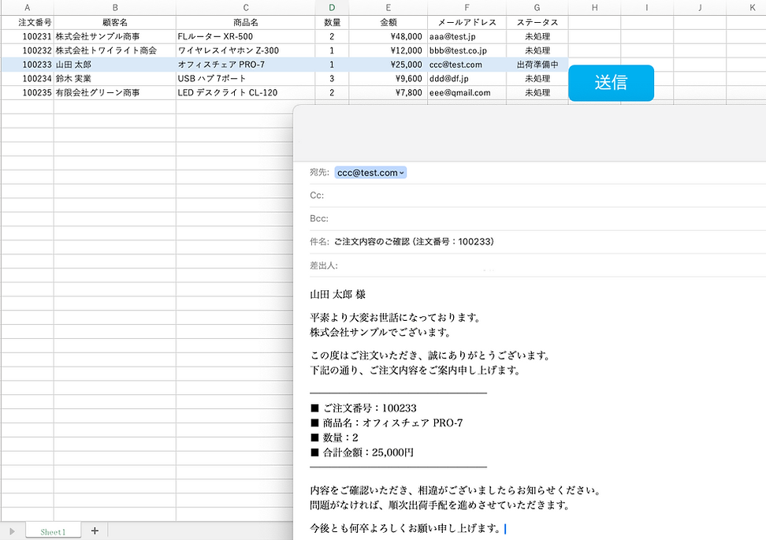Select order number cell 100235
This screenshot has width=766, height=540.
[28, 93]
